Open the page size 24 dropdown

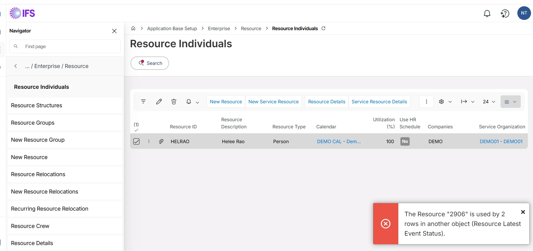tap(489, 102)
